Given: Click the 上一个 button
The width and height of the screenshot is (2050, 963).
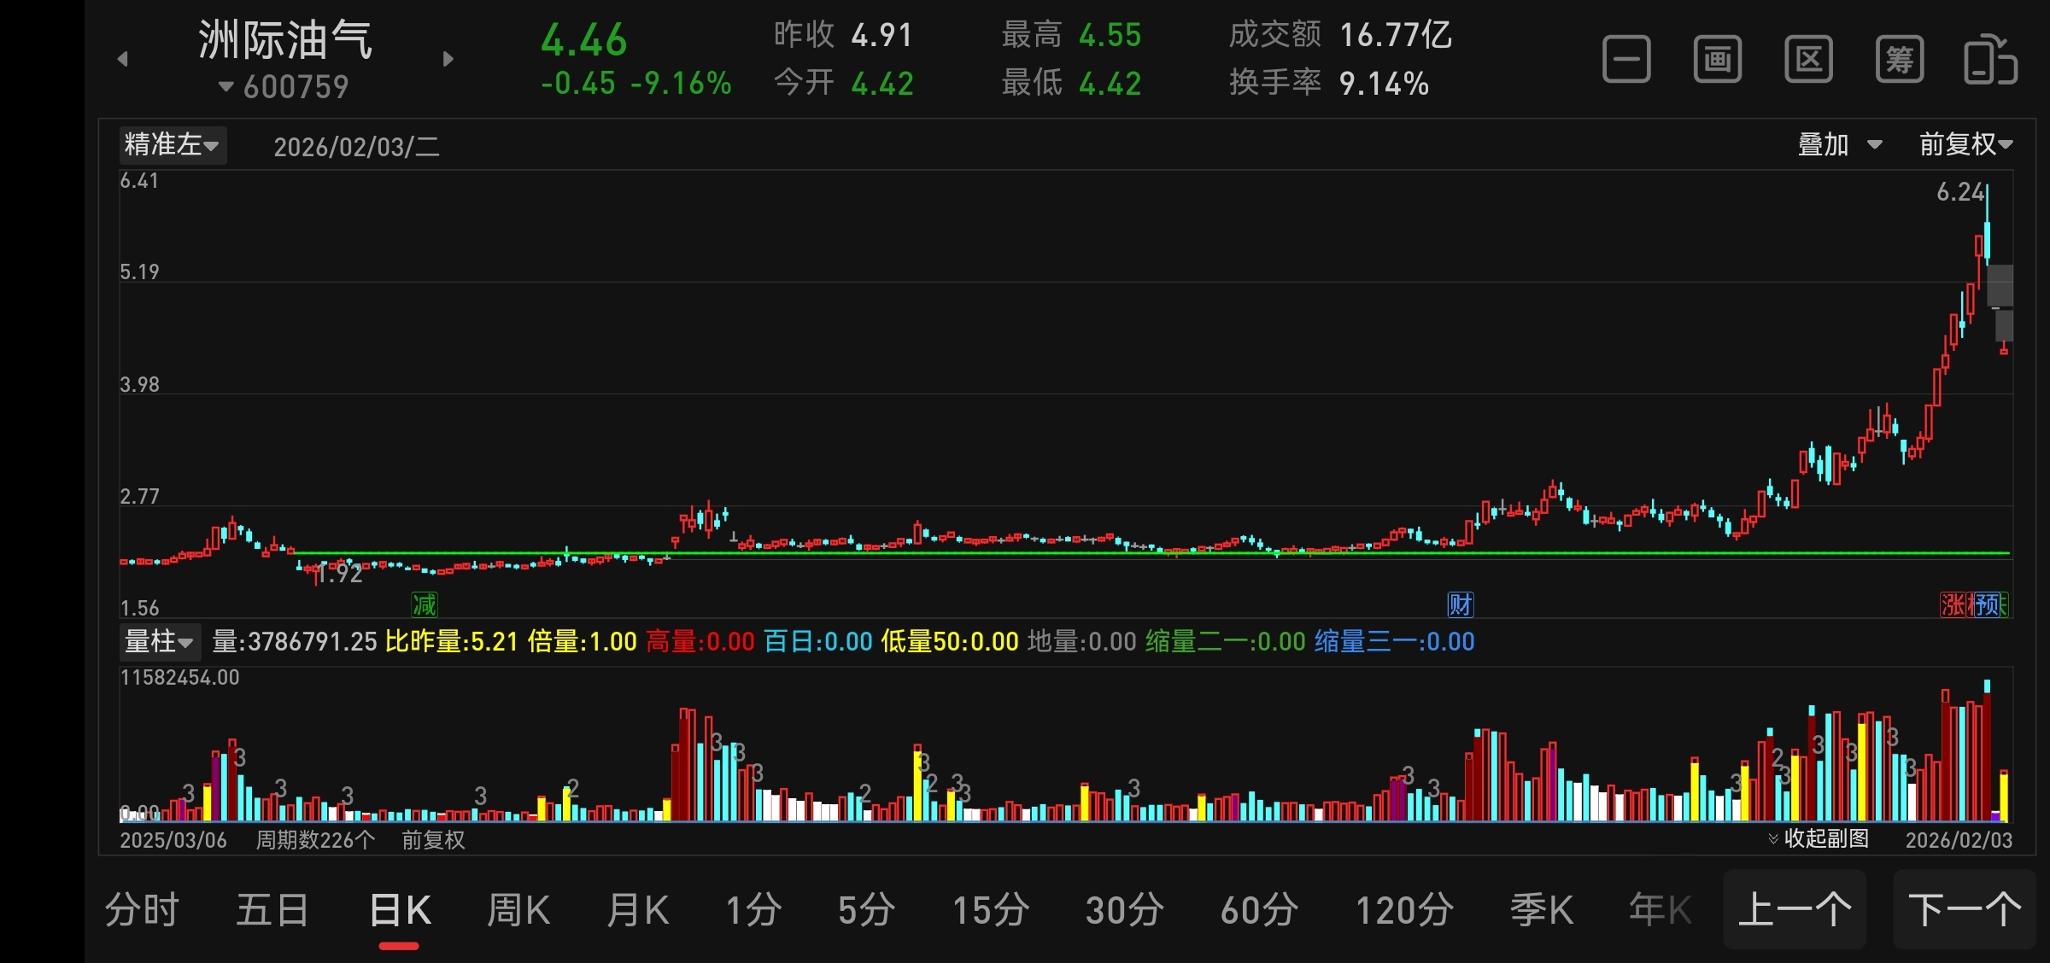Looking at the screenshot, I should 1795,910.
